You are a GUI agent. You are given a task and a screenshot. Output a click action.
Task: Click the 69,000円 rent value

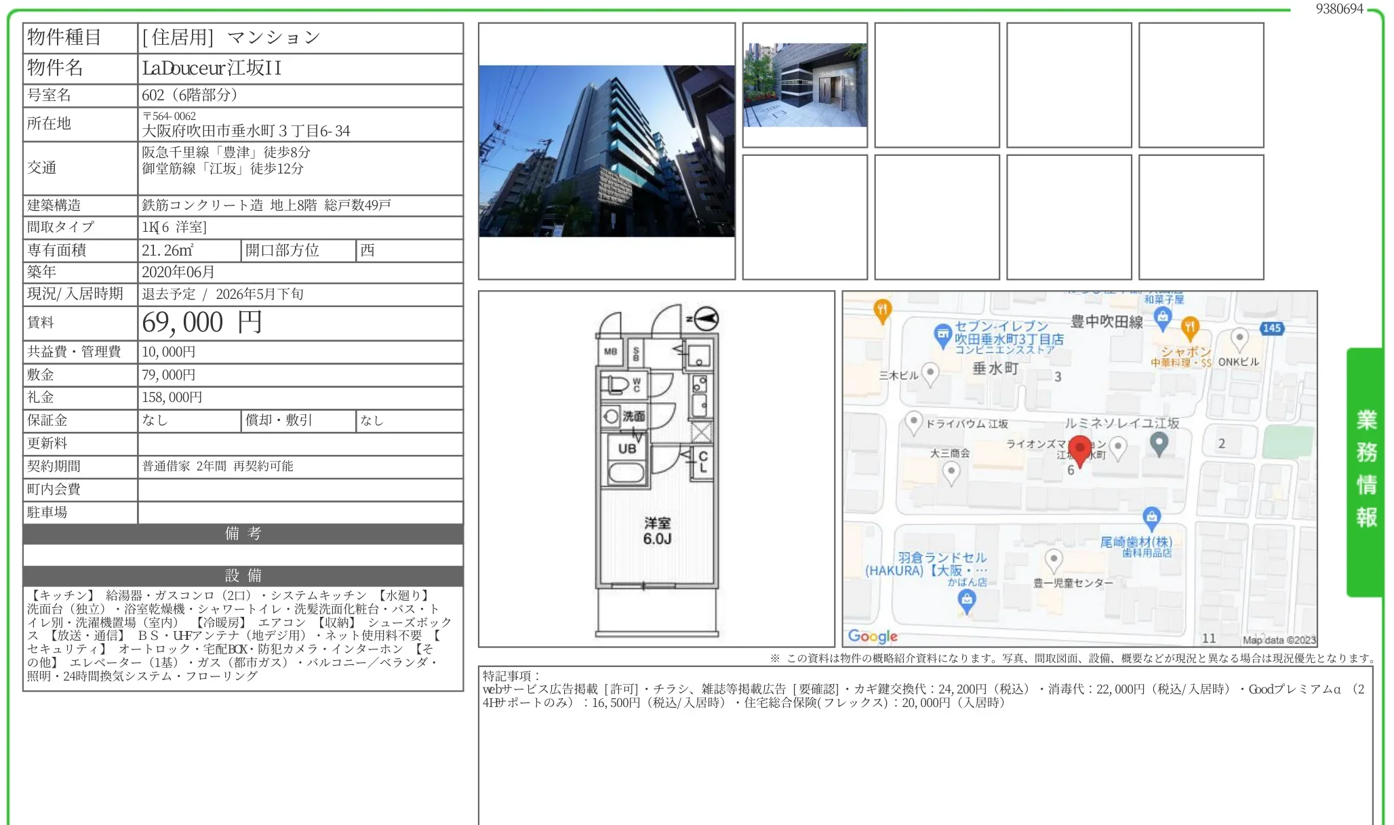[x=201, y=323]
